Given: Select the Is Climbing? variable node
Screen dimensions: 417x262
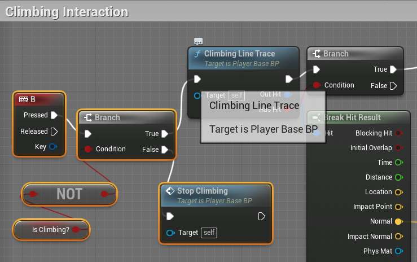Looking at the screenshot, I should click(51, 230).
